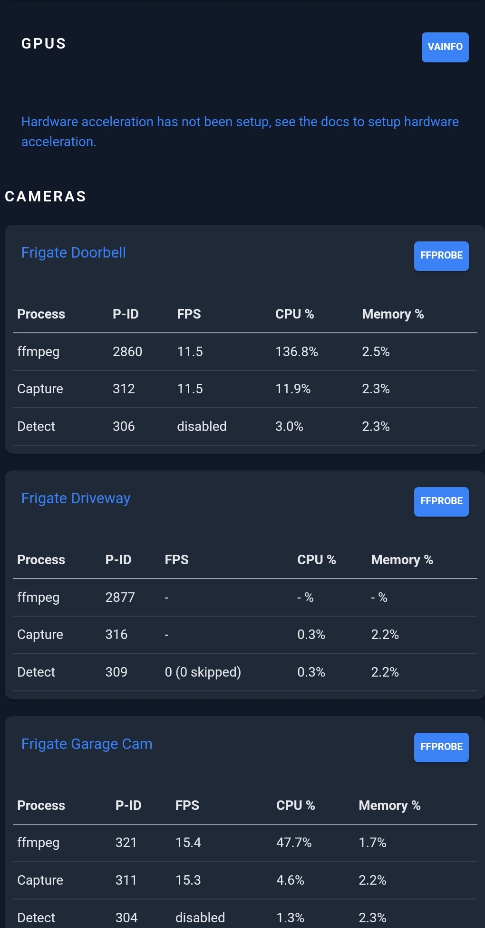
Task: Click the Memory % column header
Action: point(392,314)
